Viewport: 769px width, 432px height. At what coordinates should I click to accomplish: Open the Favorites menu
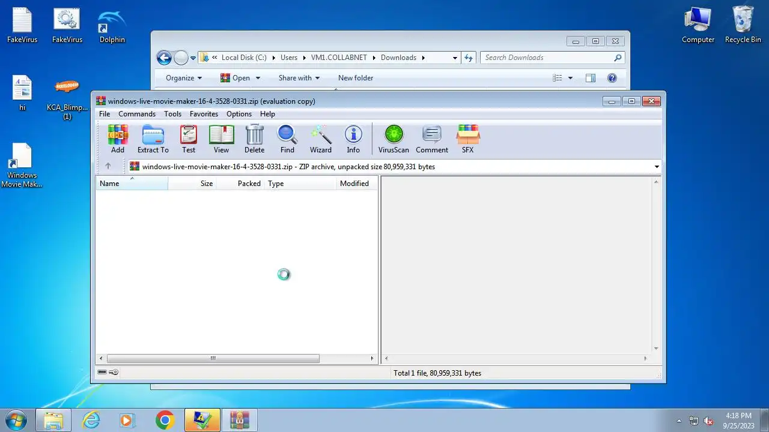point(204,114)
